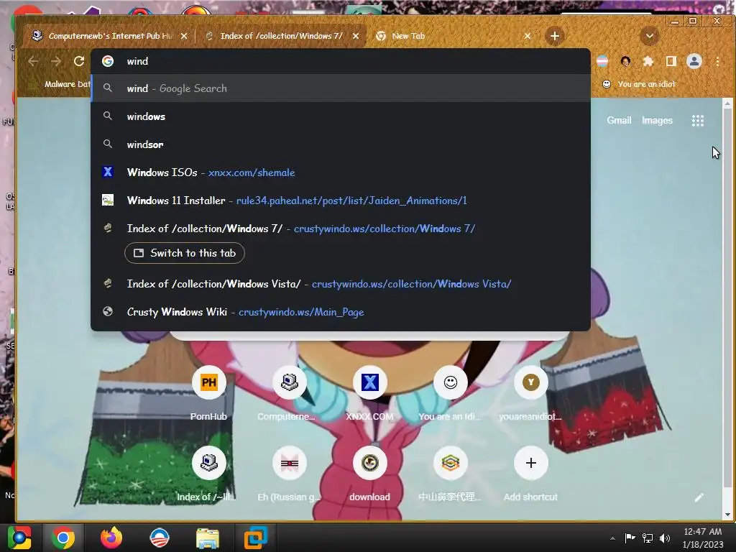
Task: Choose the 'windsor' search suggestion
Action: (341, 144)
